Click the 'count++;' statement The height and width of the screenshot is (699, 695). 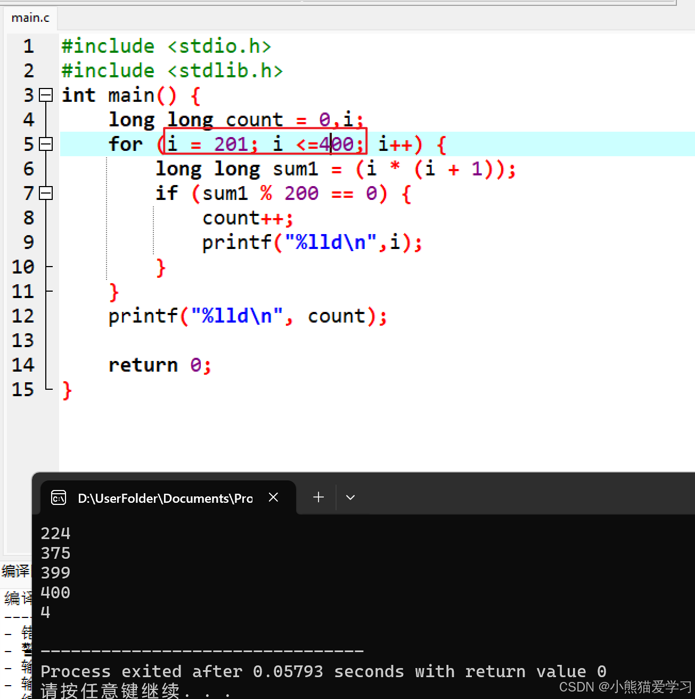(248, 218)
